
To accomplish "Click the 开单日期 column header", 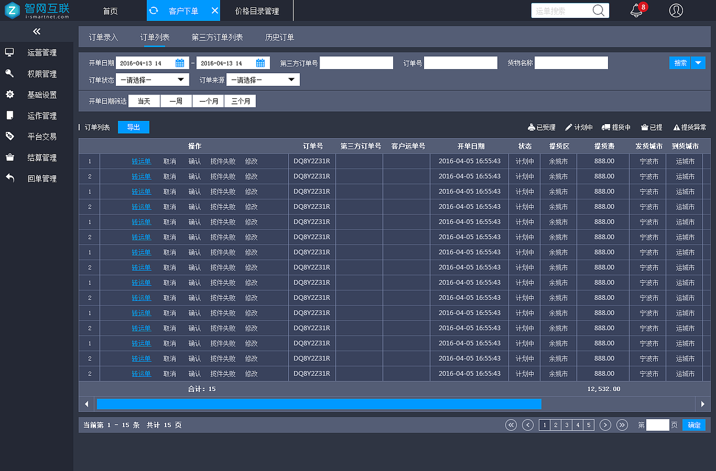I will tap(471, 146).
